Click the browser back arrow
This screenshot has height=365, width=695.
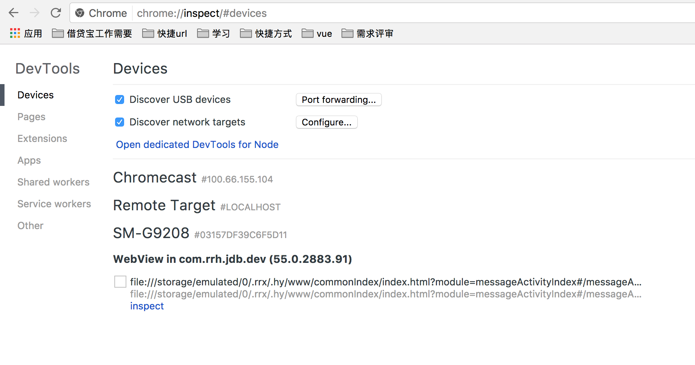[x=14, y=13]
